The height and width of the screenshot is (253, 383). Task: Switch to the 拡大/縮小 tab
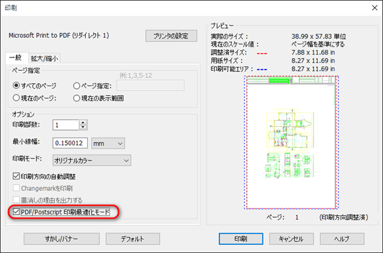pos(44,59)
